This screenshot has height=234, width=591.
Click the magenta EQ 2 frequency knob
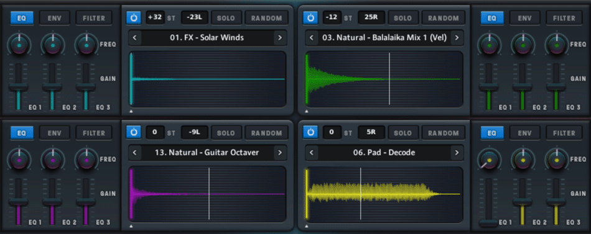point(52,160)
